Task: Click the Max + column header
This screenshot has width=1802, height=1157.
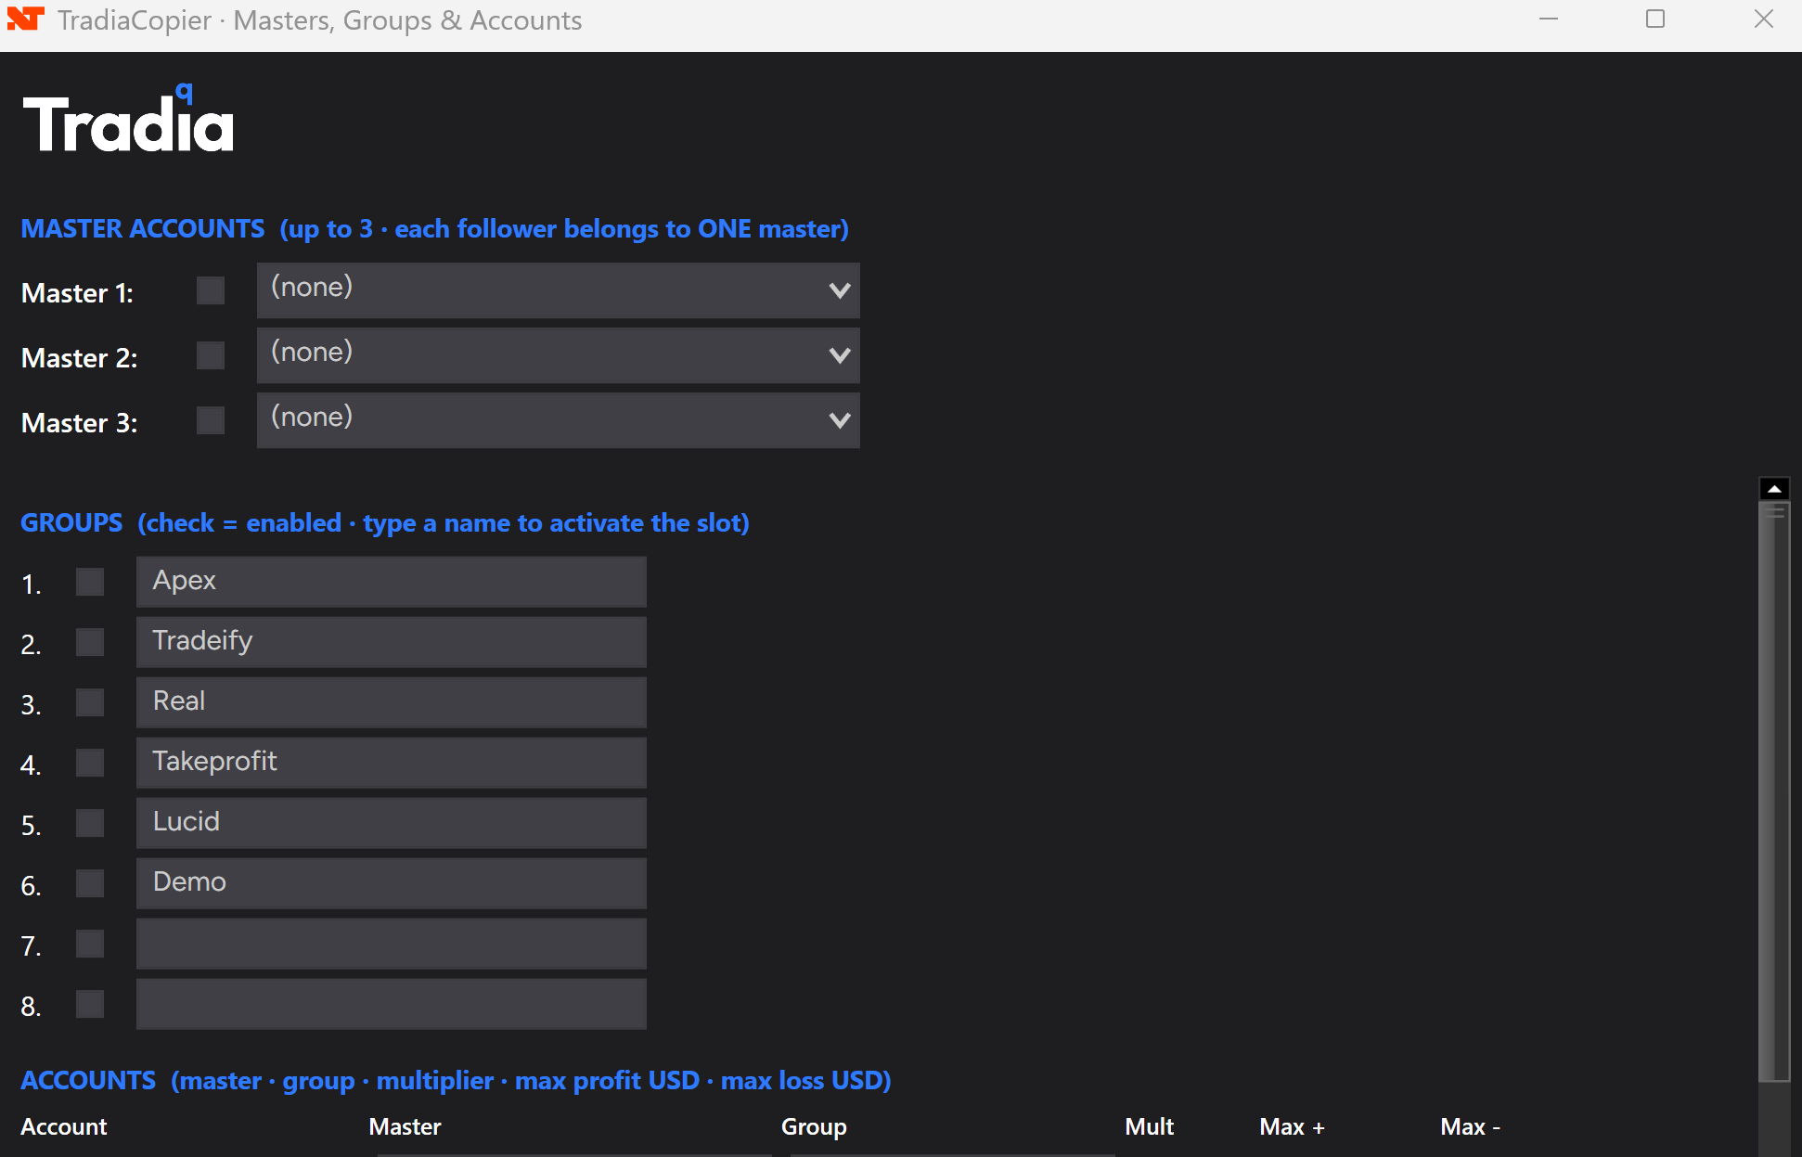Action: coord(1292,1126)
